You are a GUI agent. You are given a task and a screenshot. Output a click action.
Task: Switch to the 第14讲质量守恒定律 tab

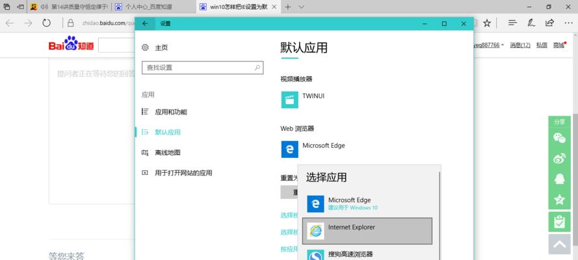70,7
